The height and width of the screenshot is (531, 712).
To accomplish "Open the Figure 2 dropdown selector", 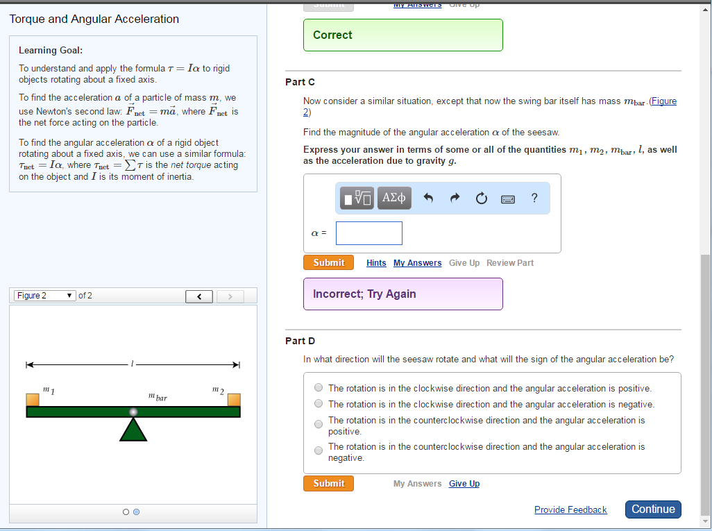I will tap(43, 295).
